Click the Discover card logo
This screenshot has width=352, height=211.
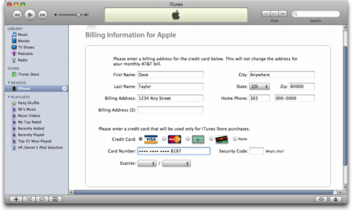(x=222, y=139)
